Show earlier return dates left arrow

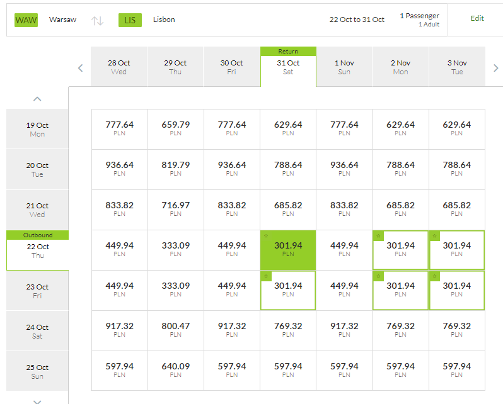click(x=81, y=68)
